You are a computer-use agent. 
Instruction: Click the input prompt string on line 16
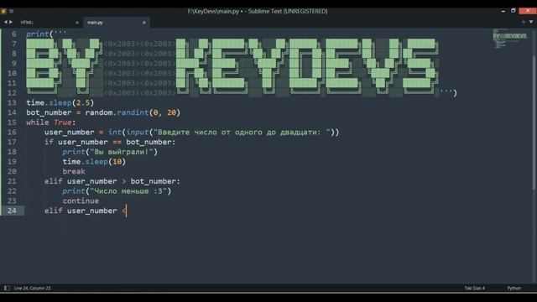[x=241, y=133]
